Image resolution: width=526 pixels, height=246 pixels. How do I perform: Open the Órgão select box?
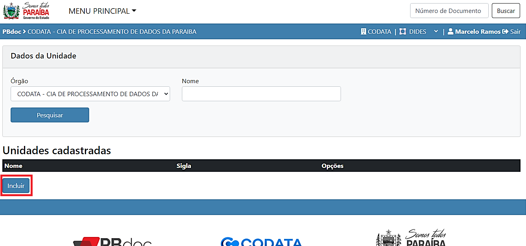90,94
